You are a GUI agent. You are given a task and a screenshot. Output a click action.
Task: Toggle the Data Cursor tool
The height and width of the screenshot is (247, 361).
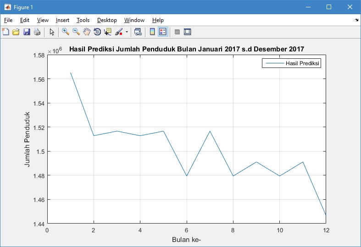coord(108,32)
